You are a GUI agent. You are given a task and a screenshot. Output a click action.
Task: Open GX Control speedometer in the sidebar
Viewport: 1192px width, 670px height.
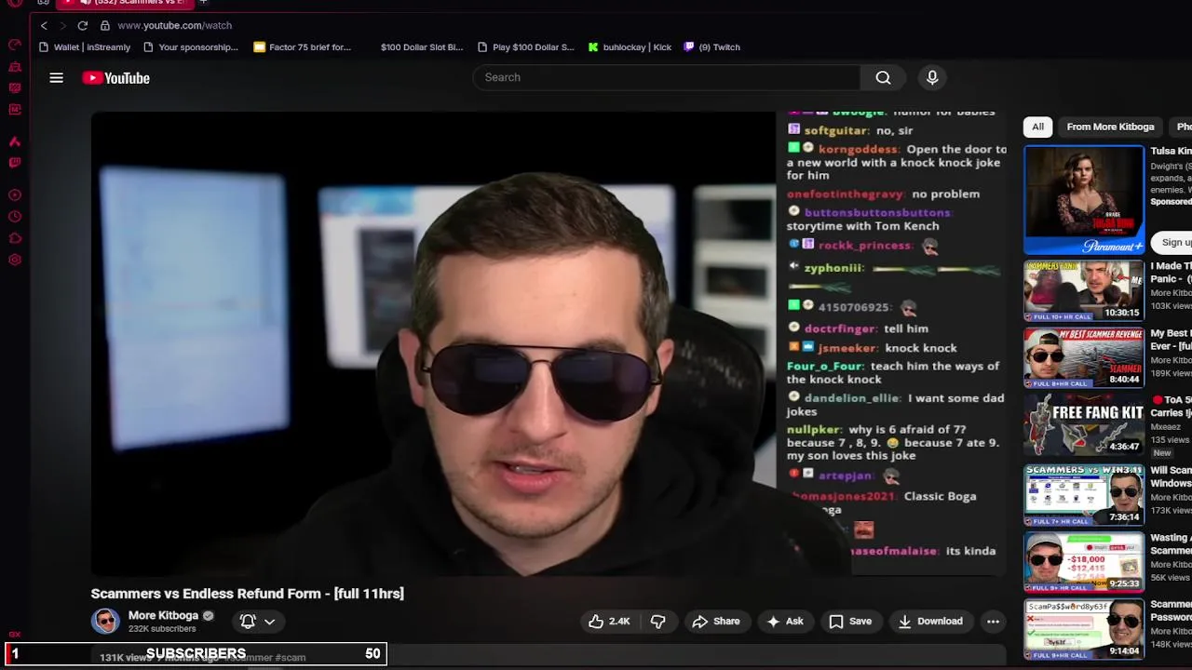tap(15, 45)
